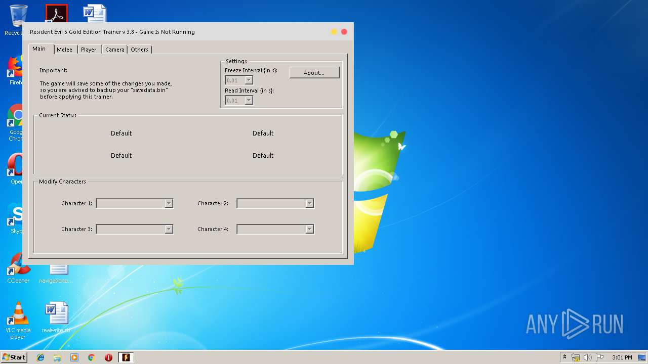Open the Character 4 combo box
Viewport: 648px width, 364px height.
pyautogui.click(x=275, y=229)
